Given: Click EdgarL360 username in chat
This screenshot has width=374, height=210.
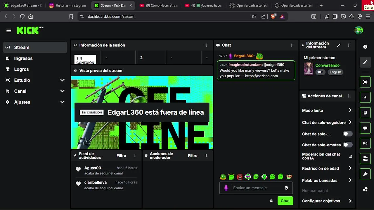Looking at the screenshot, I should [x=244, y=56].
